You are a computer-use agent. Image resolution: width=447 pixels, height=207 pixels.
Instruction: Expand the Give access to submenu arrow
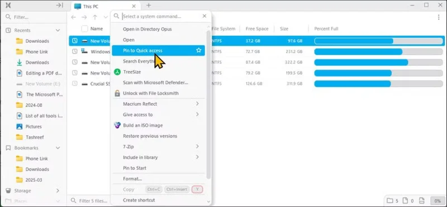(197, 115)
